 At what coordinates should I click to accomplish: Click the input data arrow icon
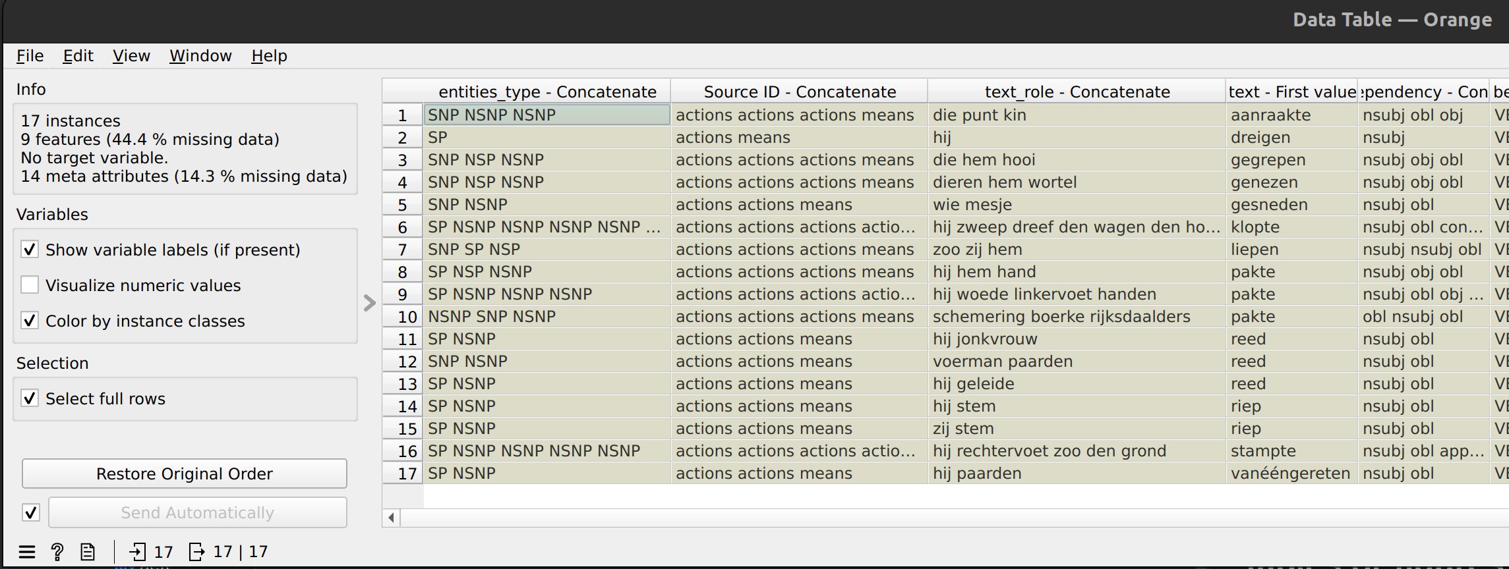coord(138,552)
